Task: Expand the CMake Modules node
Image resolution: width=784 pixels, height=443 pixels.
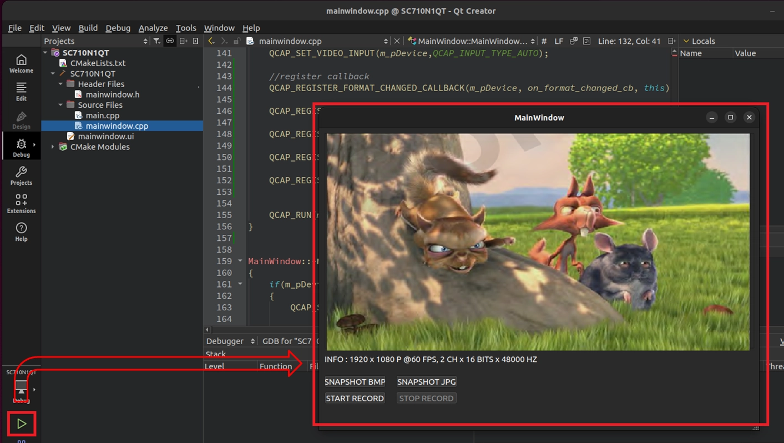Action: (53, 147)
